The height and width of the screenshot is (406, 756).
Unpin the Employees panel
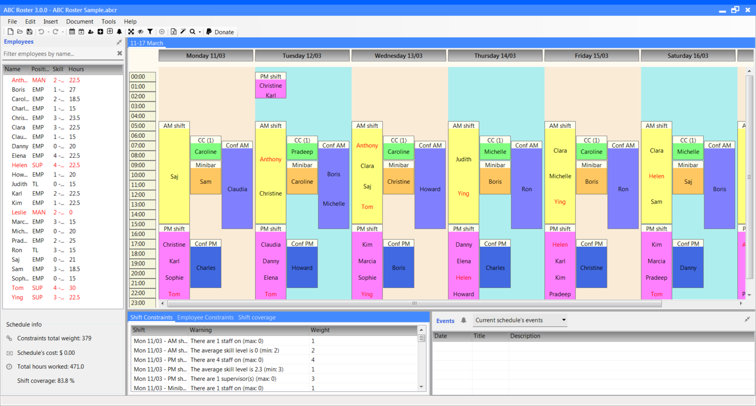click(119, 42)
